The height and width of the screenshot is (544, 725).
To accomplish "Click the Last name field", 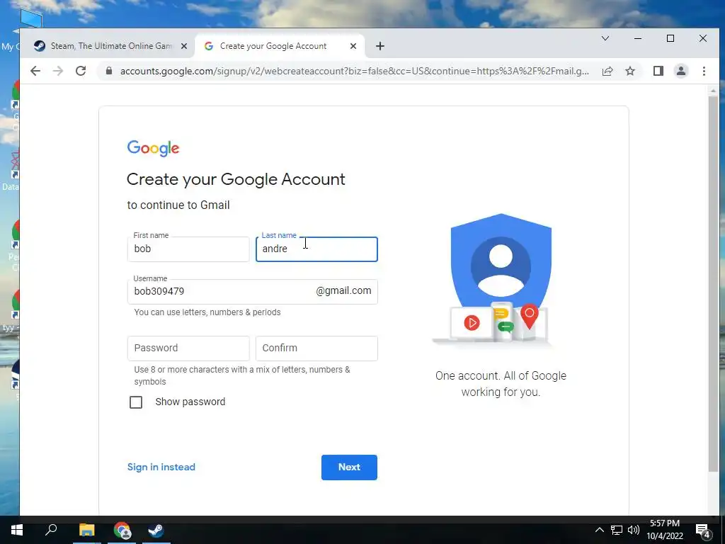I will (316, 249).
